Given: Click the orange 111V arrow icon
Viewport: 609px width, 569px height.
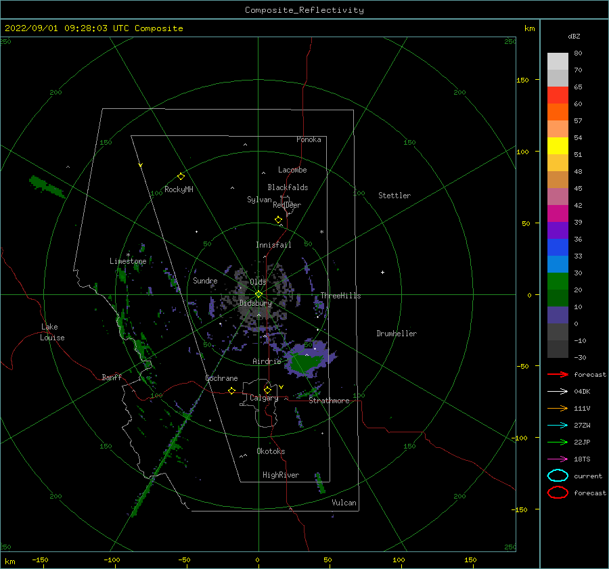Looking at the screenshot, I should pos(558,408).
